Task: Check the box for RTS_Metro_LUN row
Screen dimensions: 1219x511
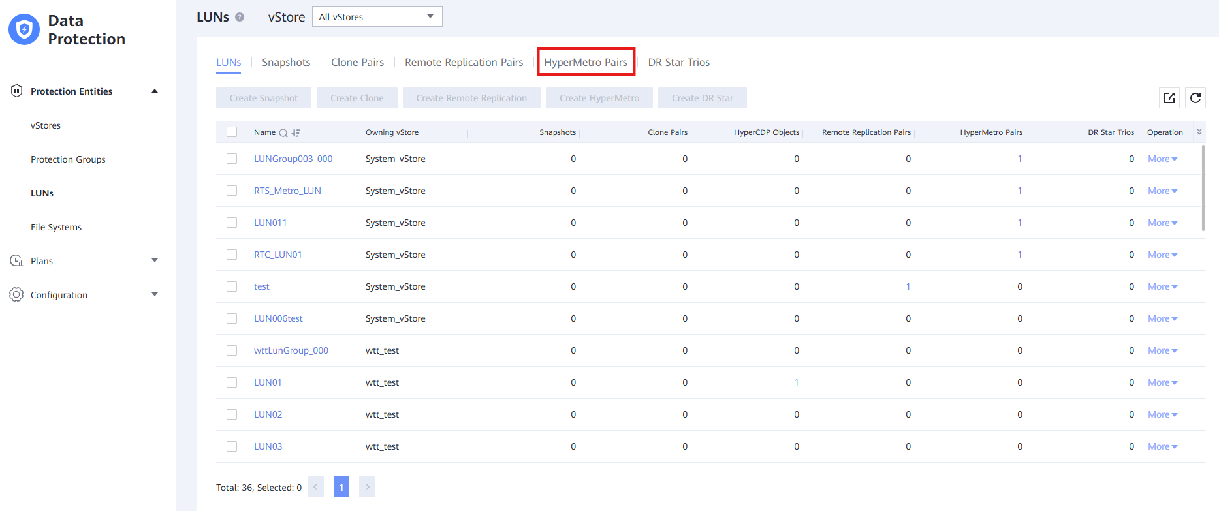Action: click(232, 191)
